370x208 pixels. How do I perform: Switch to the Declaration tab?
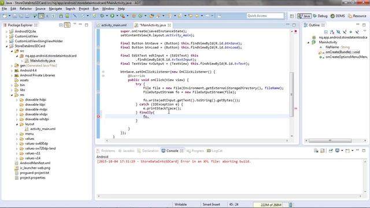coord(148,151)
